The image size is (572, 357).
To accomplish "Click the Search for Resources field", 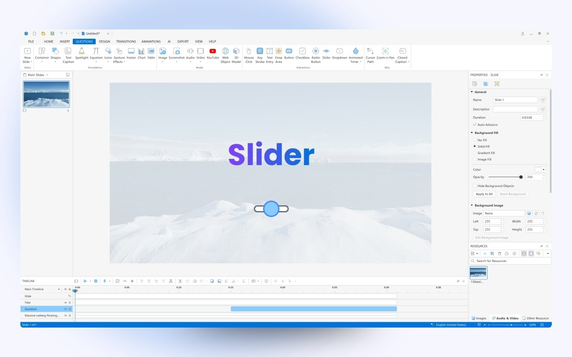I will pyautogui.click(x=510, y=261).
